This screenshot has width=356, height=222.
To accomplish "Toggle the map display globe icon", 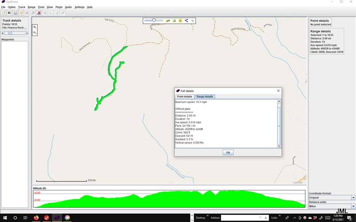I will coord(174,20).
